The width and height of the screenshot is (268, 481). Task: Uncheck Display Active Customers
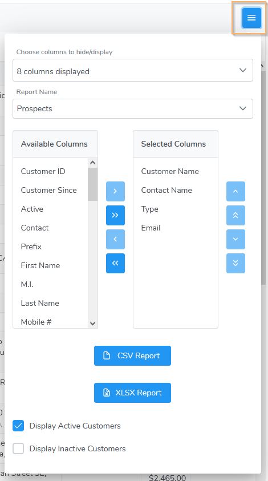[18, 426]
